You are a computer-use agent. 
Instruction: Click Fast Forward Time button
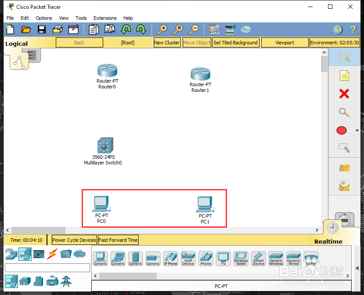click(x=118, y=240)
